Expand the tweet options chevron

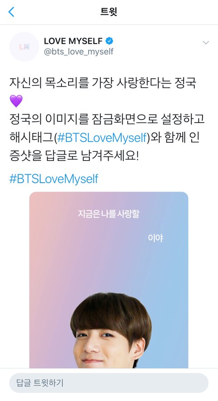pos(206,42)
